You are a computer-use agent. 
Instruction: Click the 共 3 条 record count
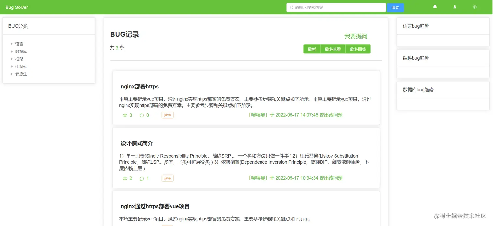(x=117, y=48)
